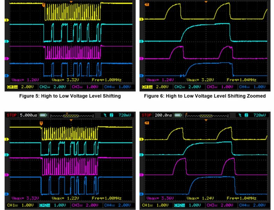This screenshot has width=274, height=210.
Task: Click the battery icon beside the 5.000us timebase
Action: 43,115
